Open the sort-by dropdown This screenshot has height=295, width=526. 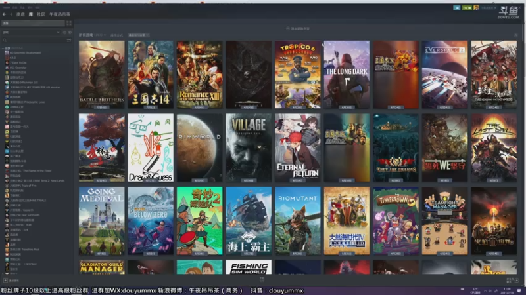pos(139,35)
